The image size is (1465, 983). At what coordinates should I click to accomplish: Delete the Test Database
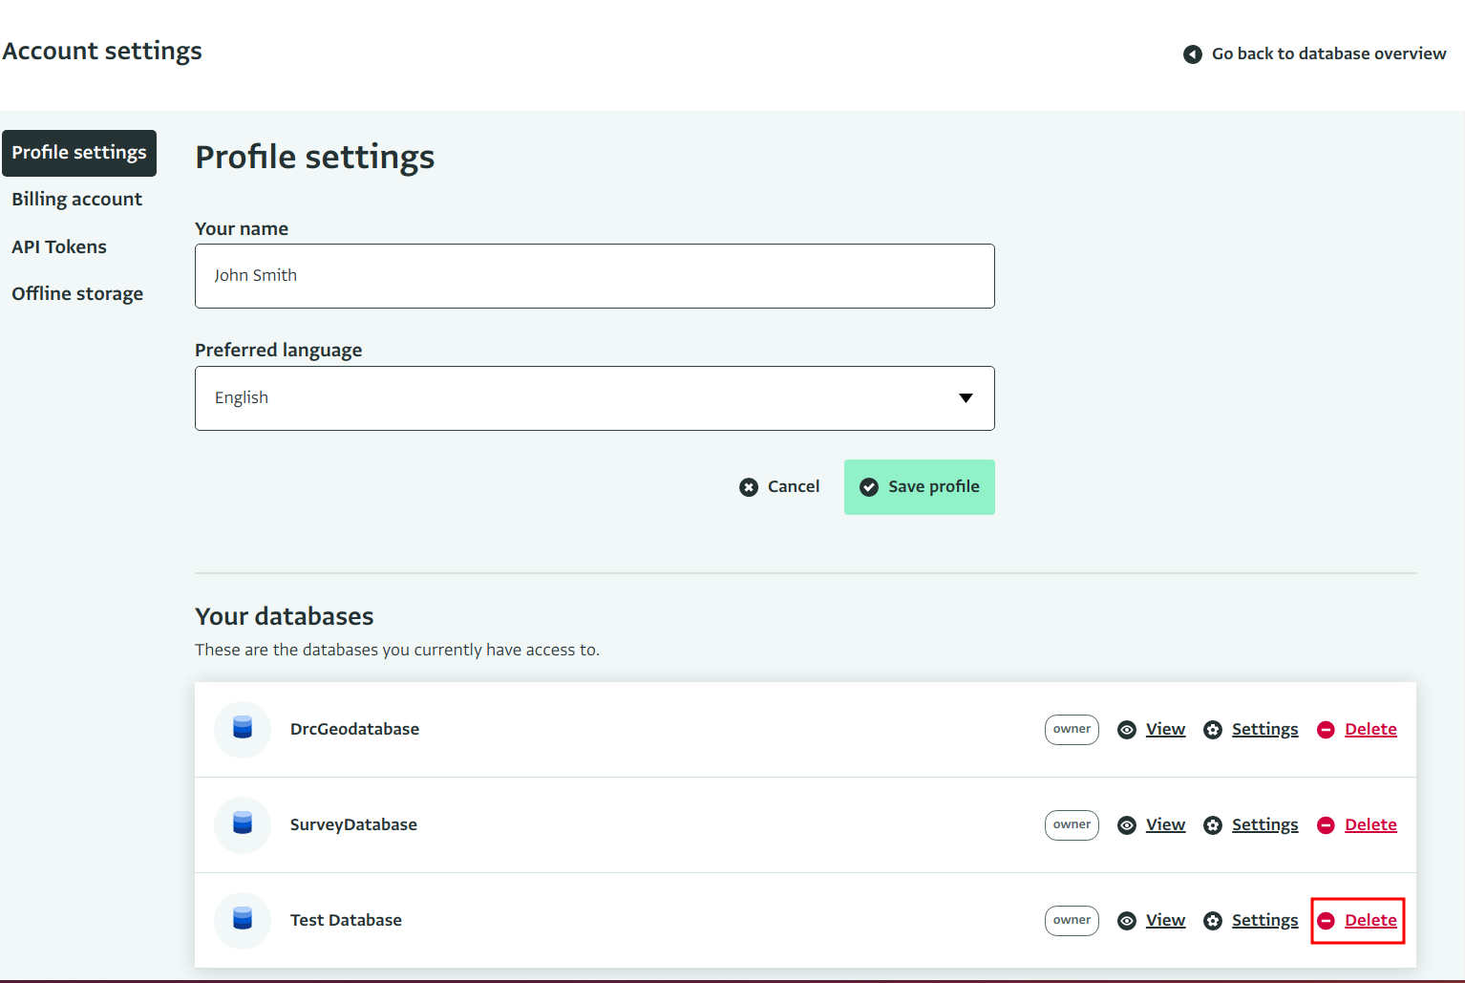point(1370,920)
